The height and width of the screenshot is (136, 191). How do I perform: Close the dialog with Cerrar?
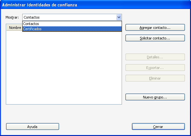158,127
